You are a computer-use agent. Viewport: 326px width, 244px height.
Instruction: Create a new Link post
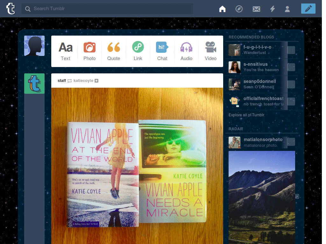[138, 51]
